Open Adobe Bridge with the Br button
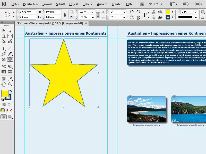Image resolution: width=206 pixels, height=154 pixels. (142, 4)
